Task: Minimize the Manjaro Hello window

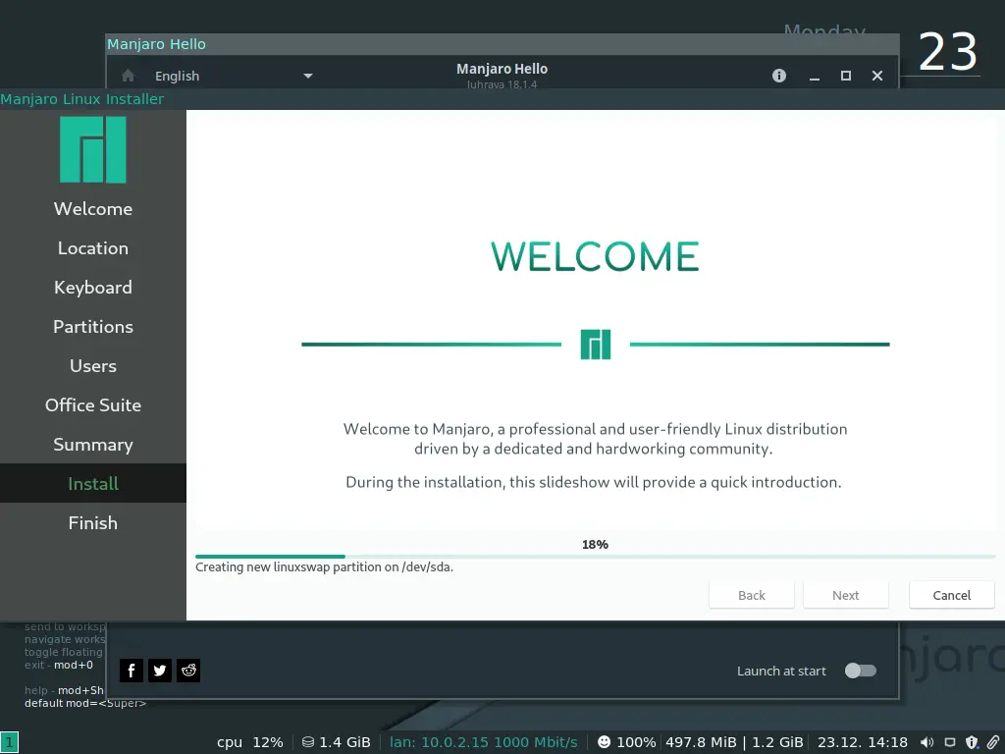Action: pyautogui.click(x=814, y=77)
